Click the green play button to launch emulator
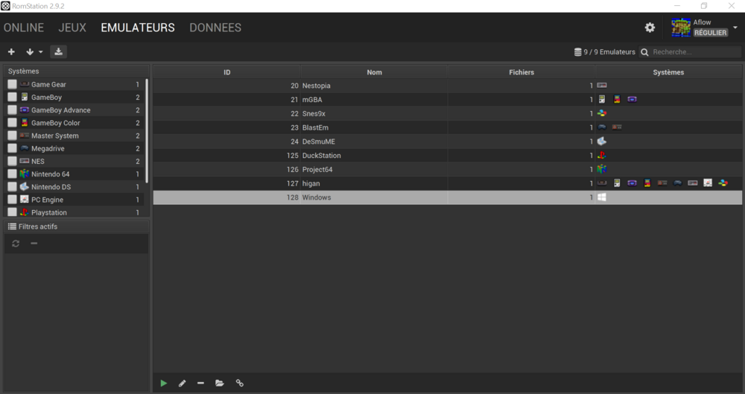Image resolution: width=745 pixels, height=394 pixels. [164, 383]
